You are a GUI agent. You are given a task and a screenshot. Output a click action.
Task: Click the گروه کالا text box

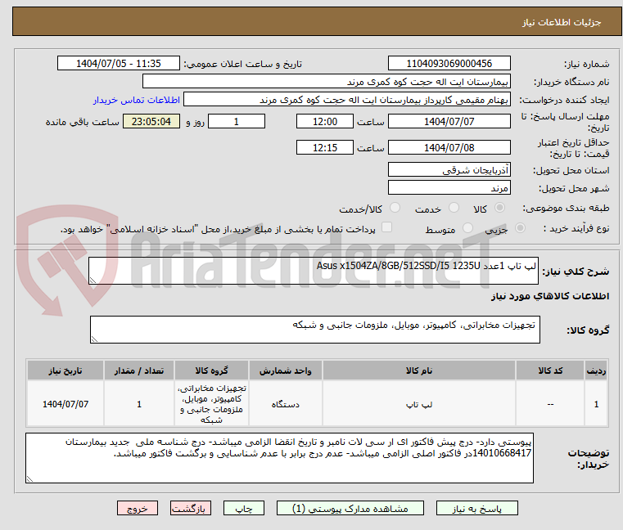[315, 330]
